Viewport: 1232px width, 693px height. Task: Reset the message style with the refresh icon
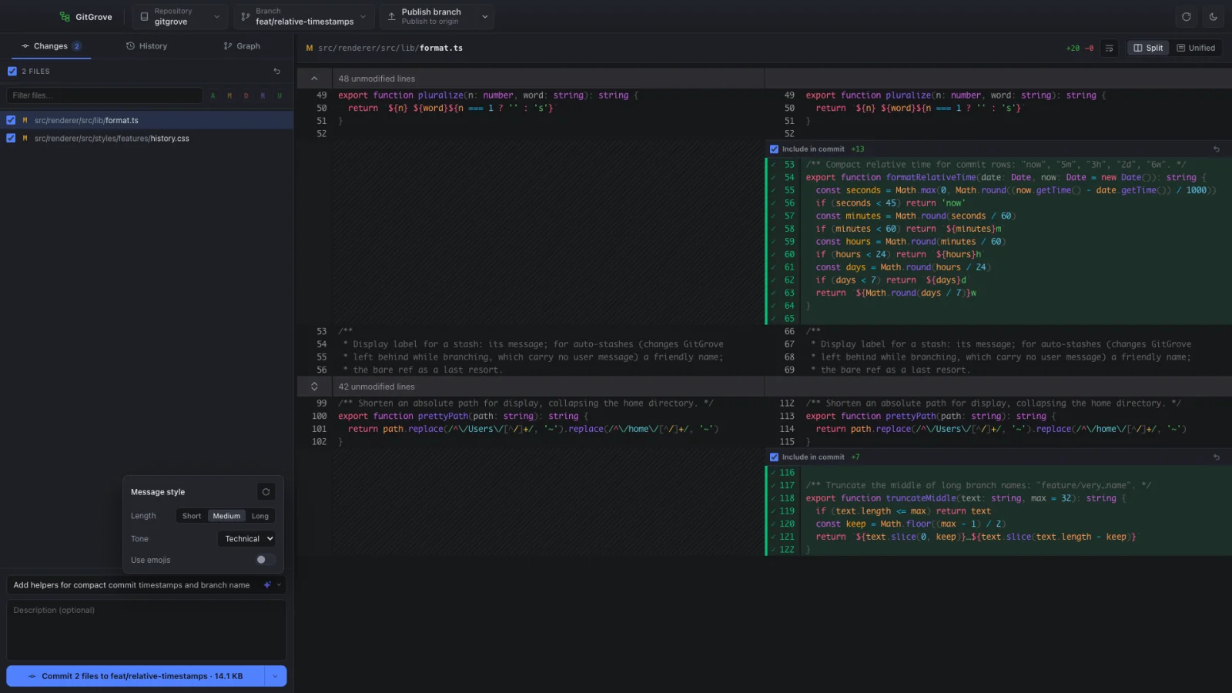(x=266, y=492)
